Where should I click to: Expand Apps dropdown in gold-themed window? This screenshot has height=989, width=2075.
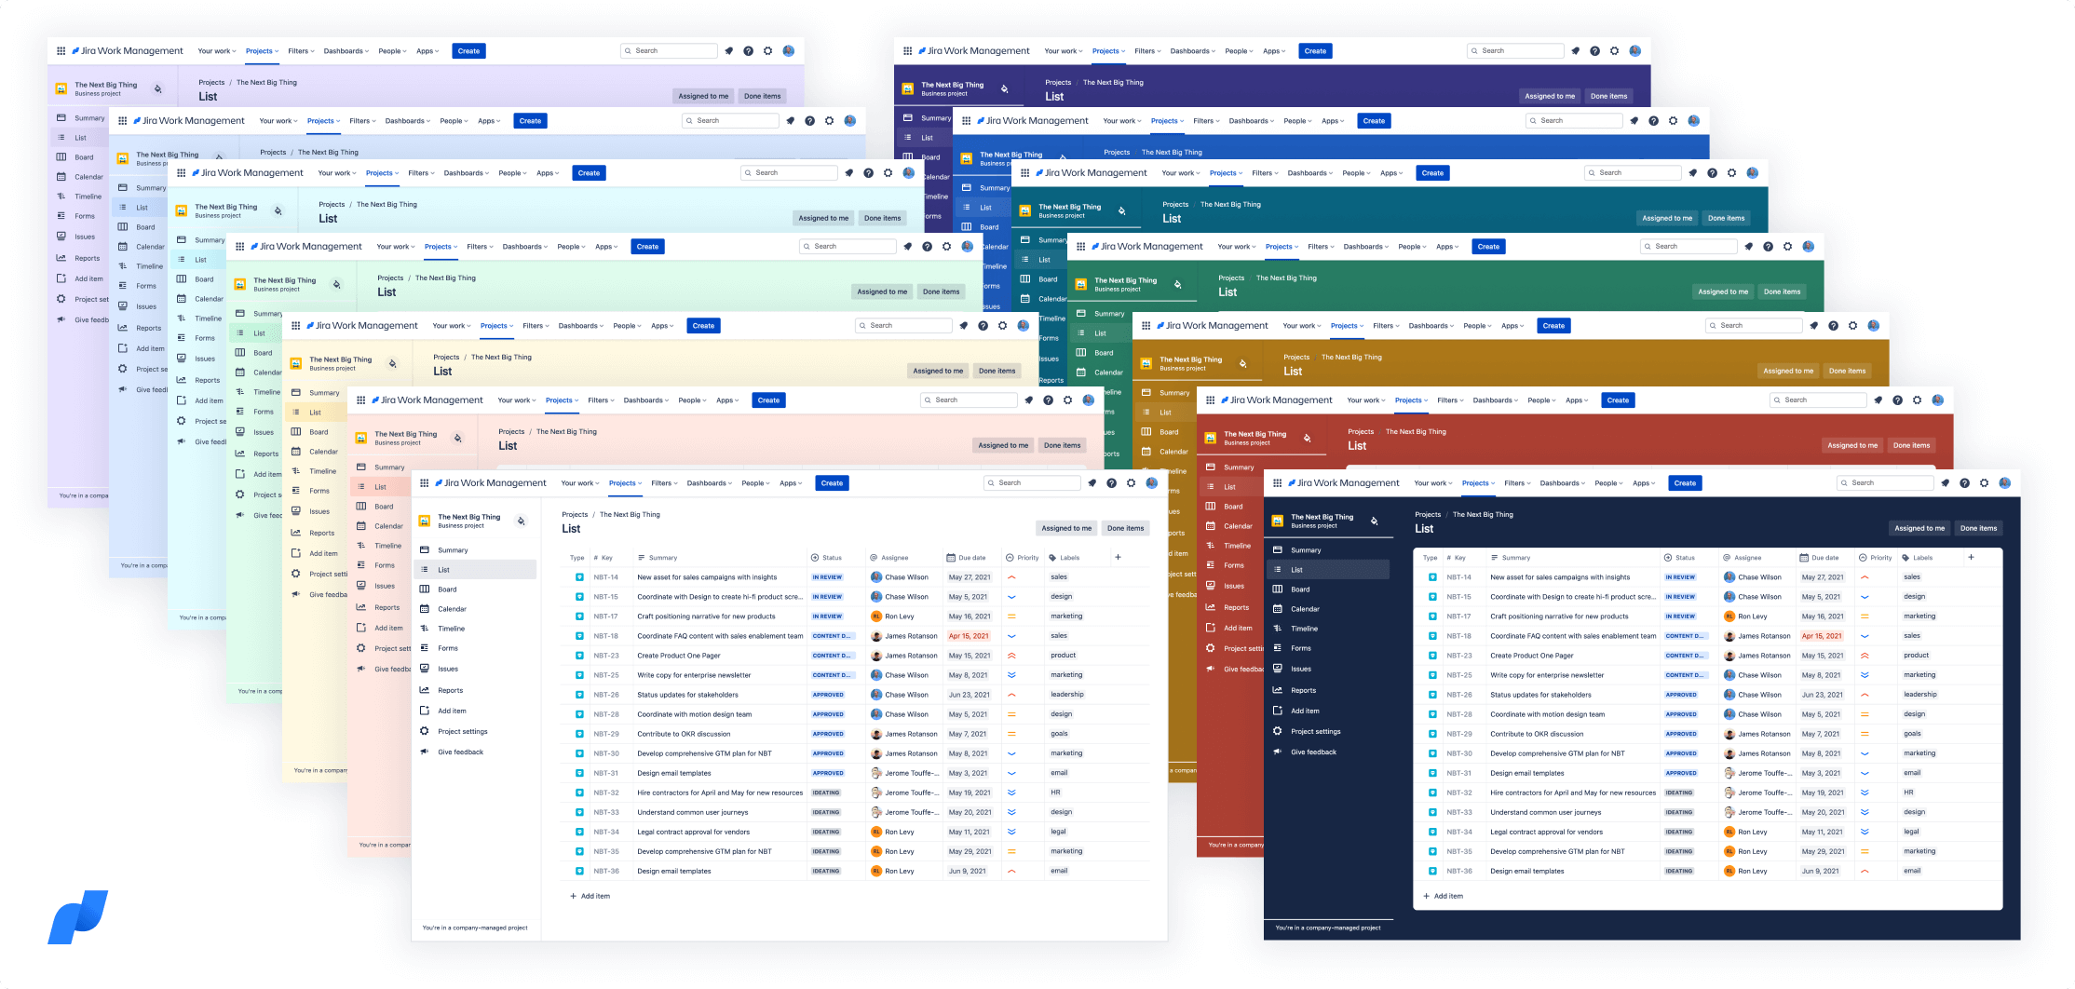pyautogui.click(x=1512, y=326)
